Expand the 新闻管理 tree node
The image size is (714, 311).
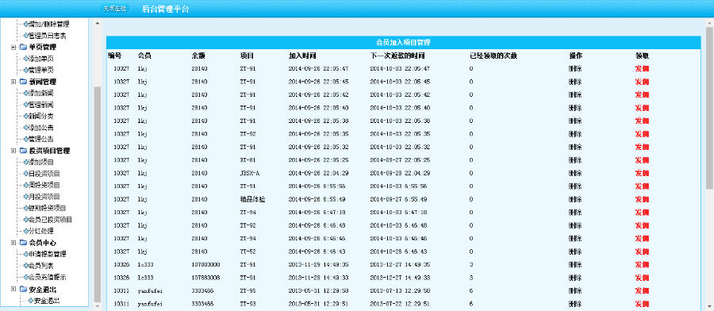[13, 82]
